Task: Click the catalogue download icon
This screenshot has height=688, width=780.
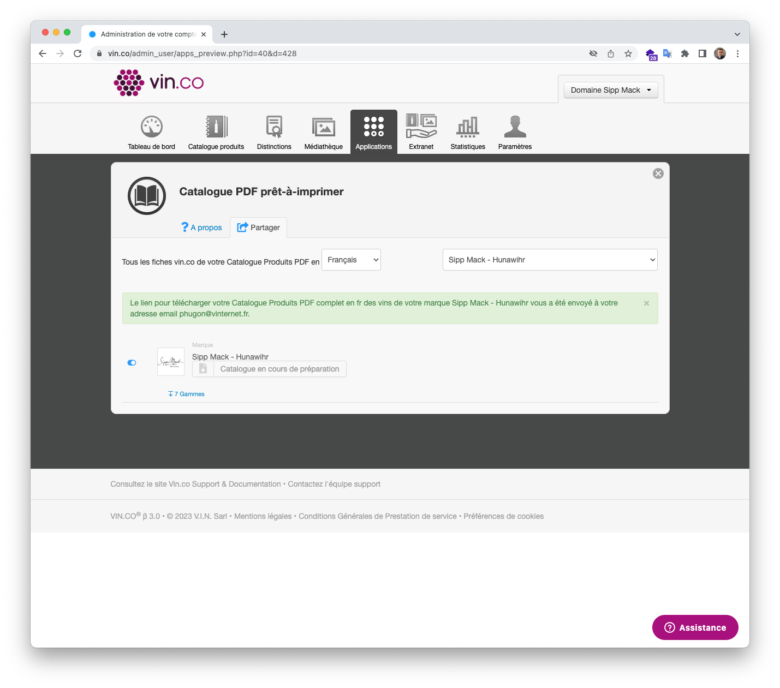Action: click(203, 369)
